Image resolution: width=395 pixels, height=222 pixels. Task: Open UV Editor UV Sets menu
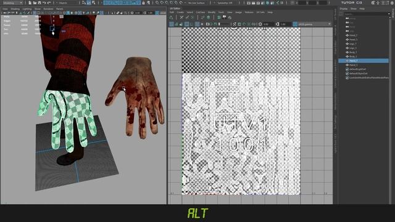tap(260, 12)
